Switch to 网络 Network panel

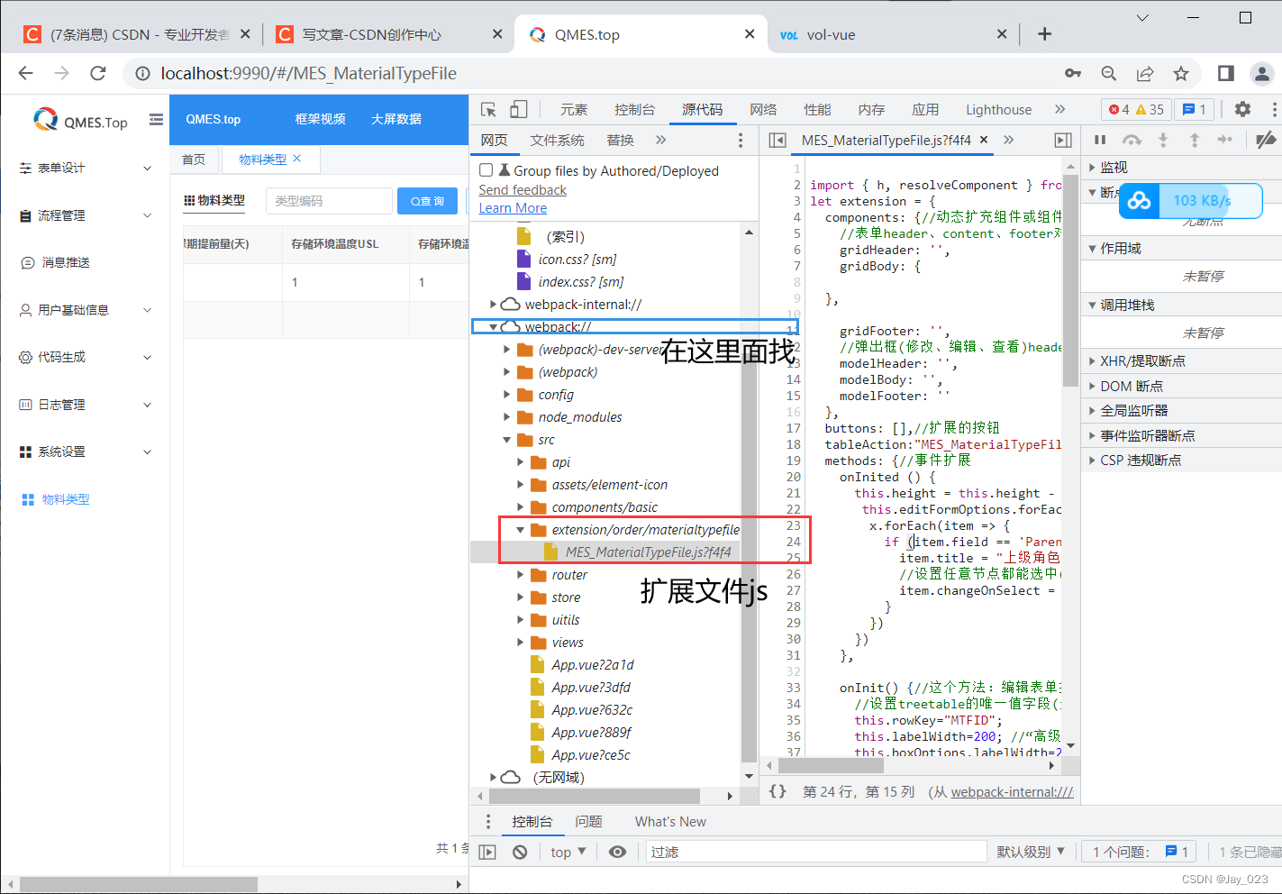point(763,109)
